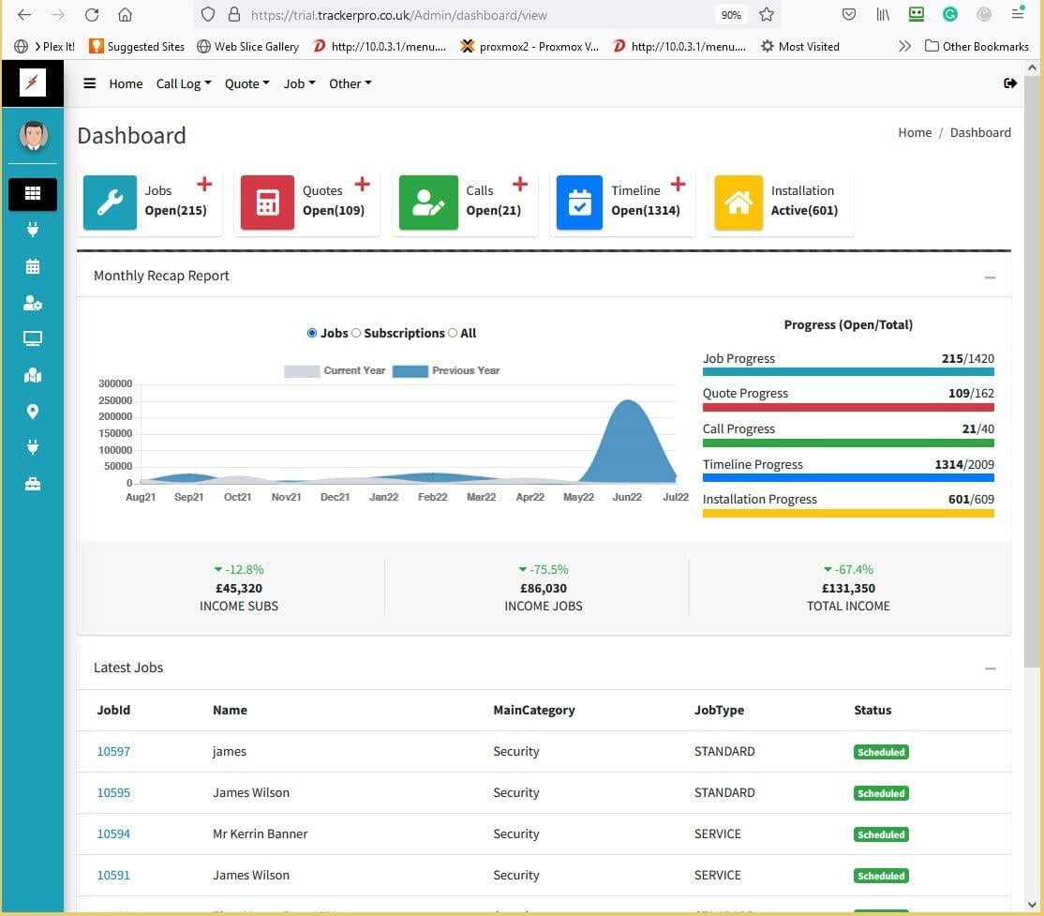Open the toolbox icon in sidebar
Image resolution: width=1044 pixels, height=916 pixels.
coord(33,484)
